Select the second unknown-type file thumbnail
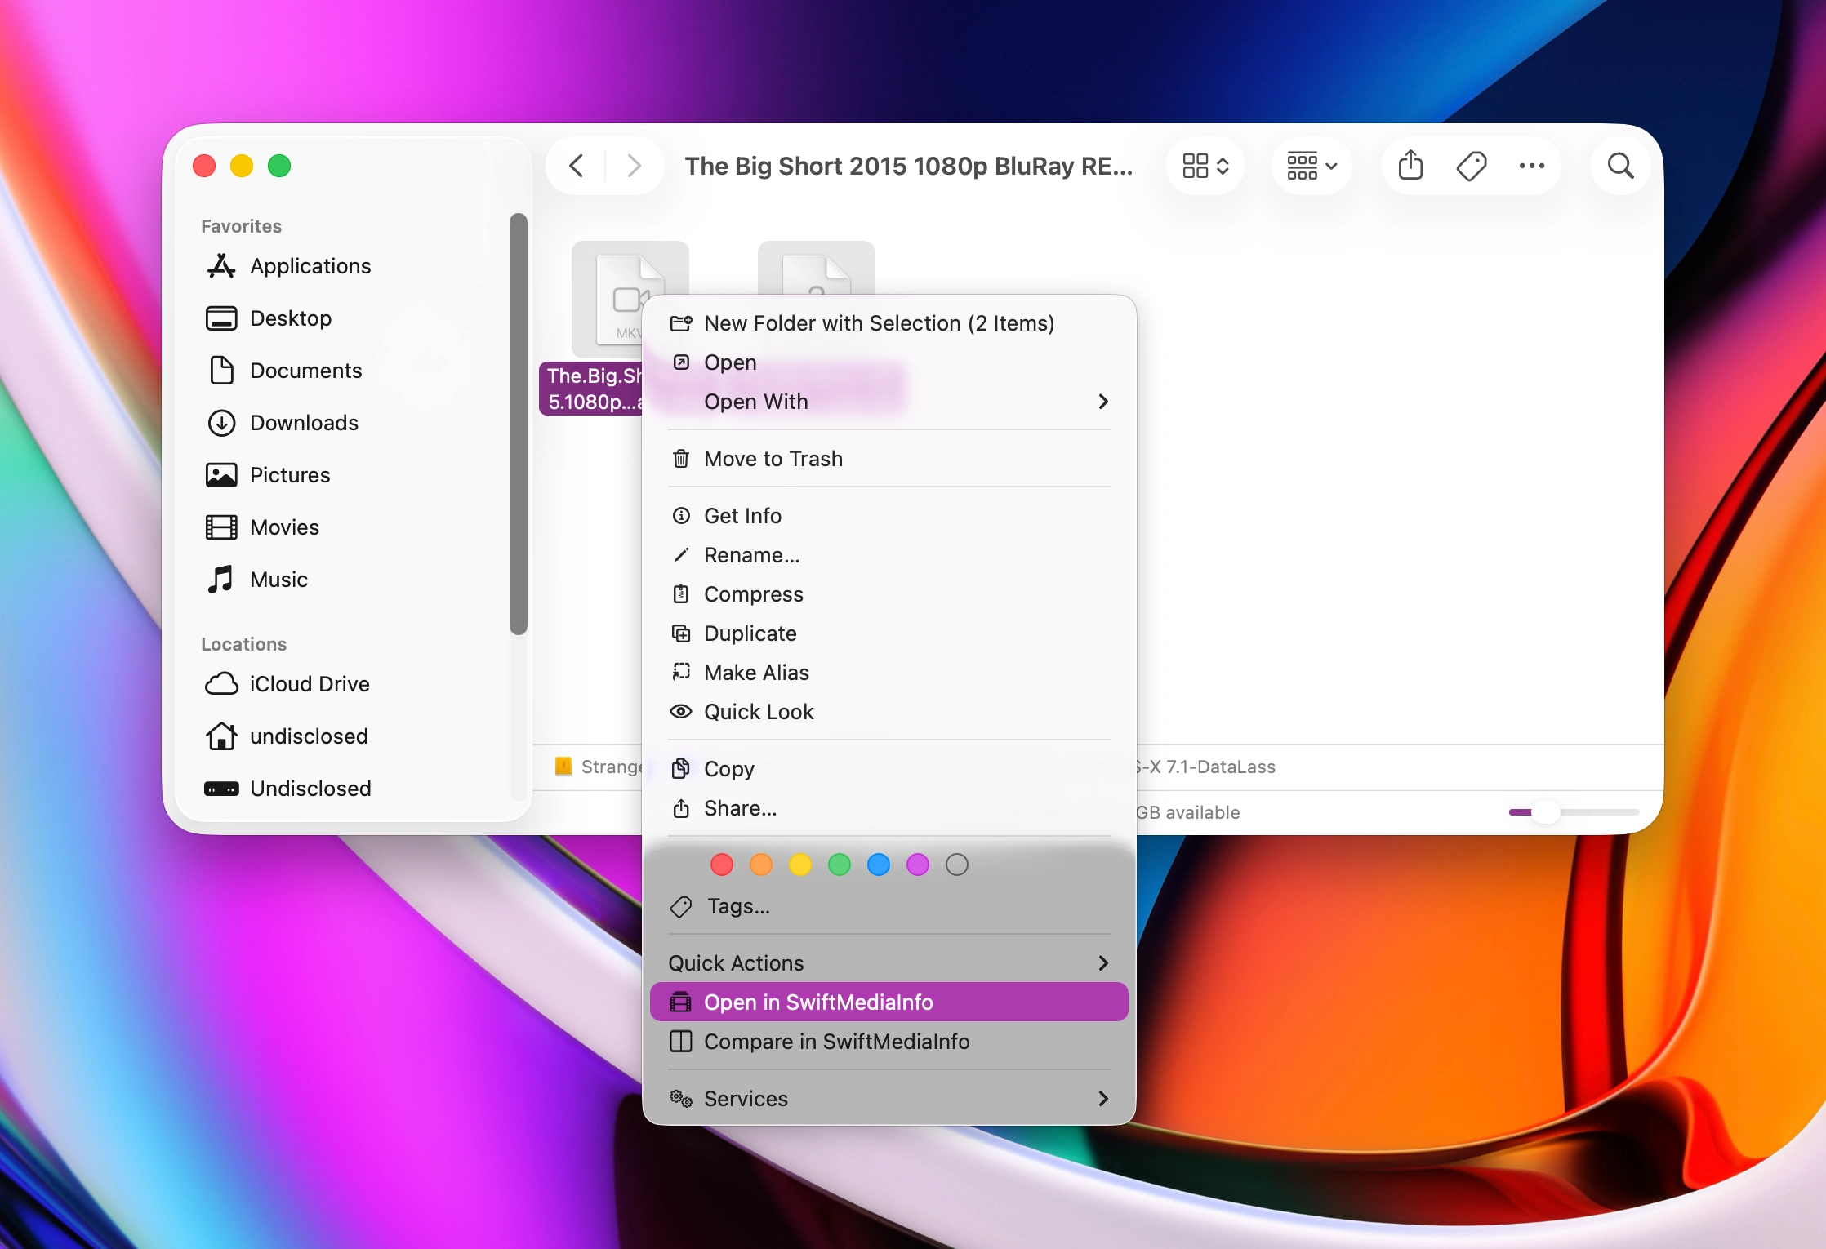 tap(817, 269)
